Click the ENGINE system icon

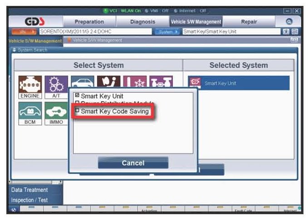(30, 87)
